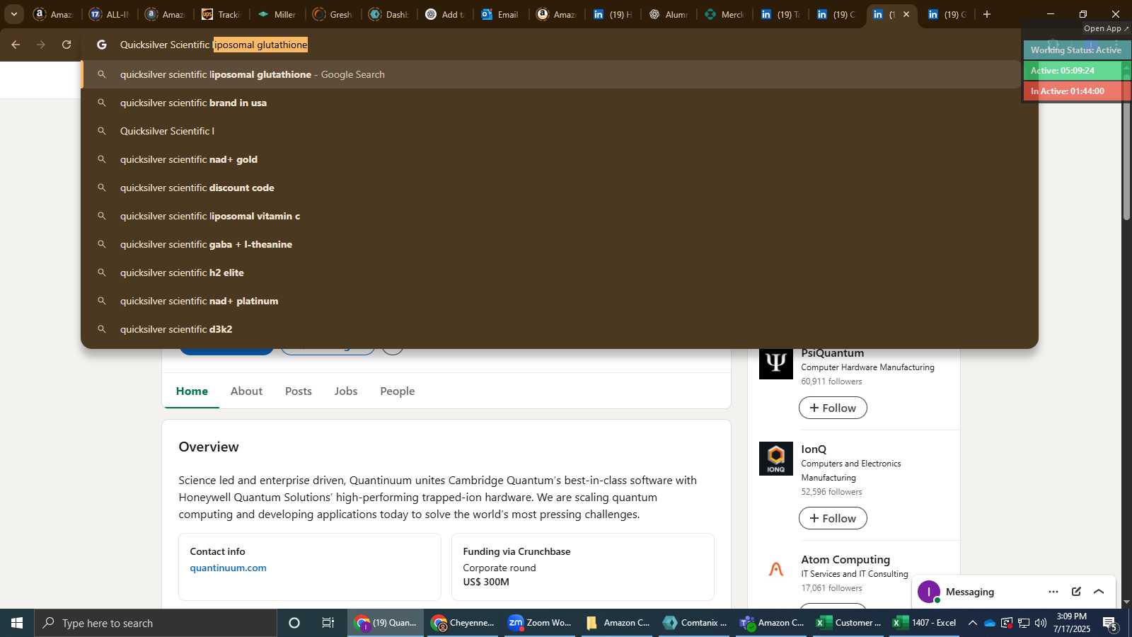Switch to the Gresh tab
Screen dimensions: 1132x637
(x=333, y=14)
